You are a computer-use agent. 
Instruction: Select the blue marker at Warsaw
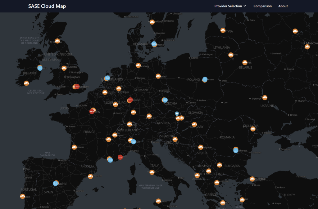pyautogui.click(x=205, y=79)
